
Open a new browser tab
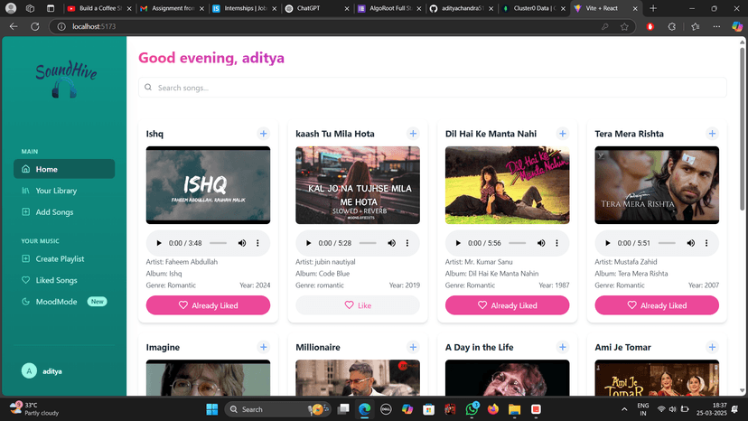click(x=653, y=8)
